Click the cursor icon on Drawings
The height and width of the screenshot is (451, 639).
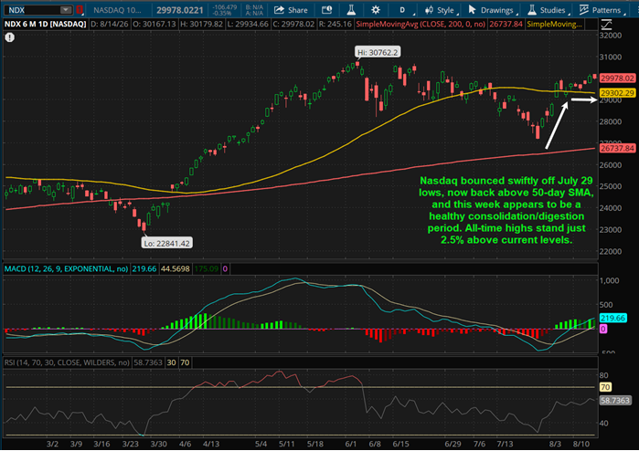pyautogui.click(x=472, y=10)
